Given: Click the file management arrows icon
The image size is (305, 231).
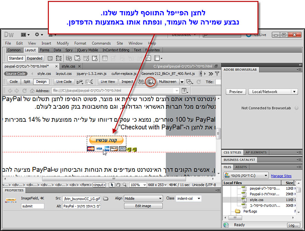Looking at the screenshot, I should [141, 82].
